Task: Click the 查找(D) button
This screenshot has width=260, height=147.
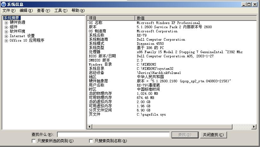Action: 185,135
